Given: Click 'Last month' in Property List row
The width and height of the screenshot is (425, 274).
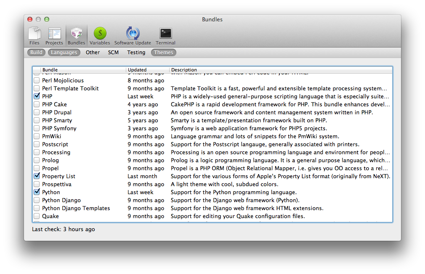Looking at the screenshot, I should (142, 176).
